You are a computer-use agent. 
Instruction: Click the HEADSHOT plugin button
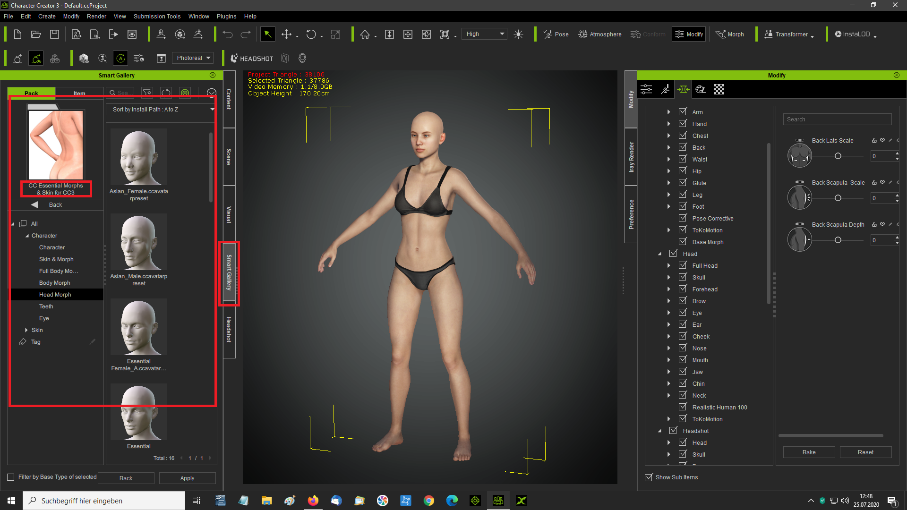click(x=251, y=59)
